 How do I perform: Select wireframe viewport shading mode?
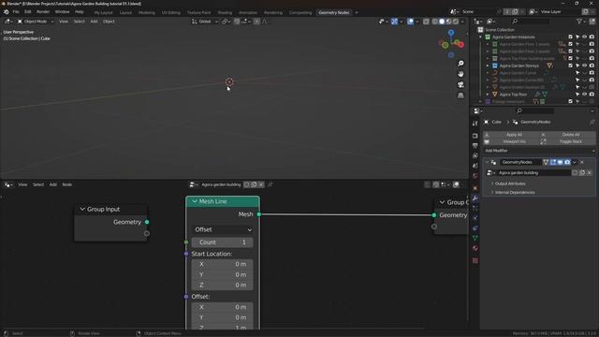434,22
